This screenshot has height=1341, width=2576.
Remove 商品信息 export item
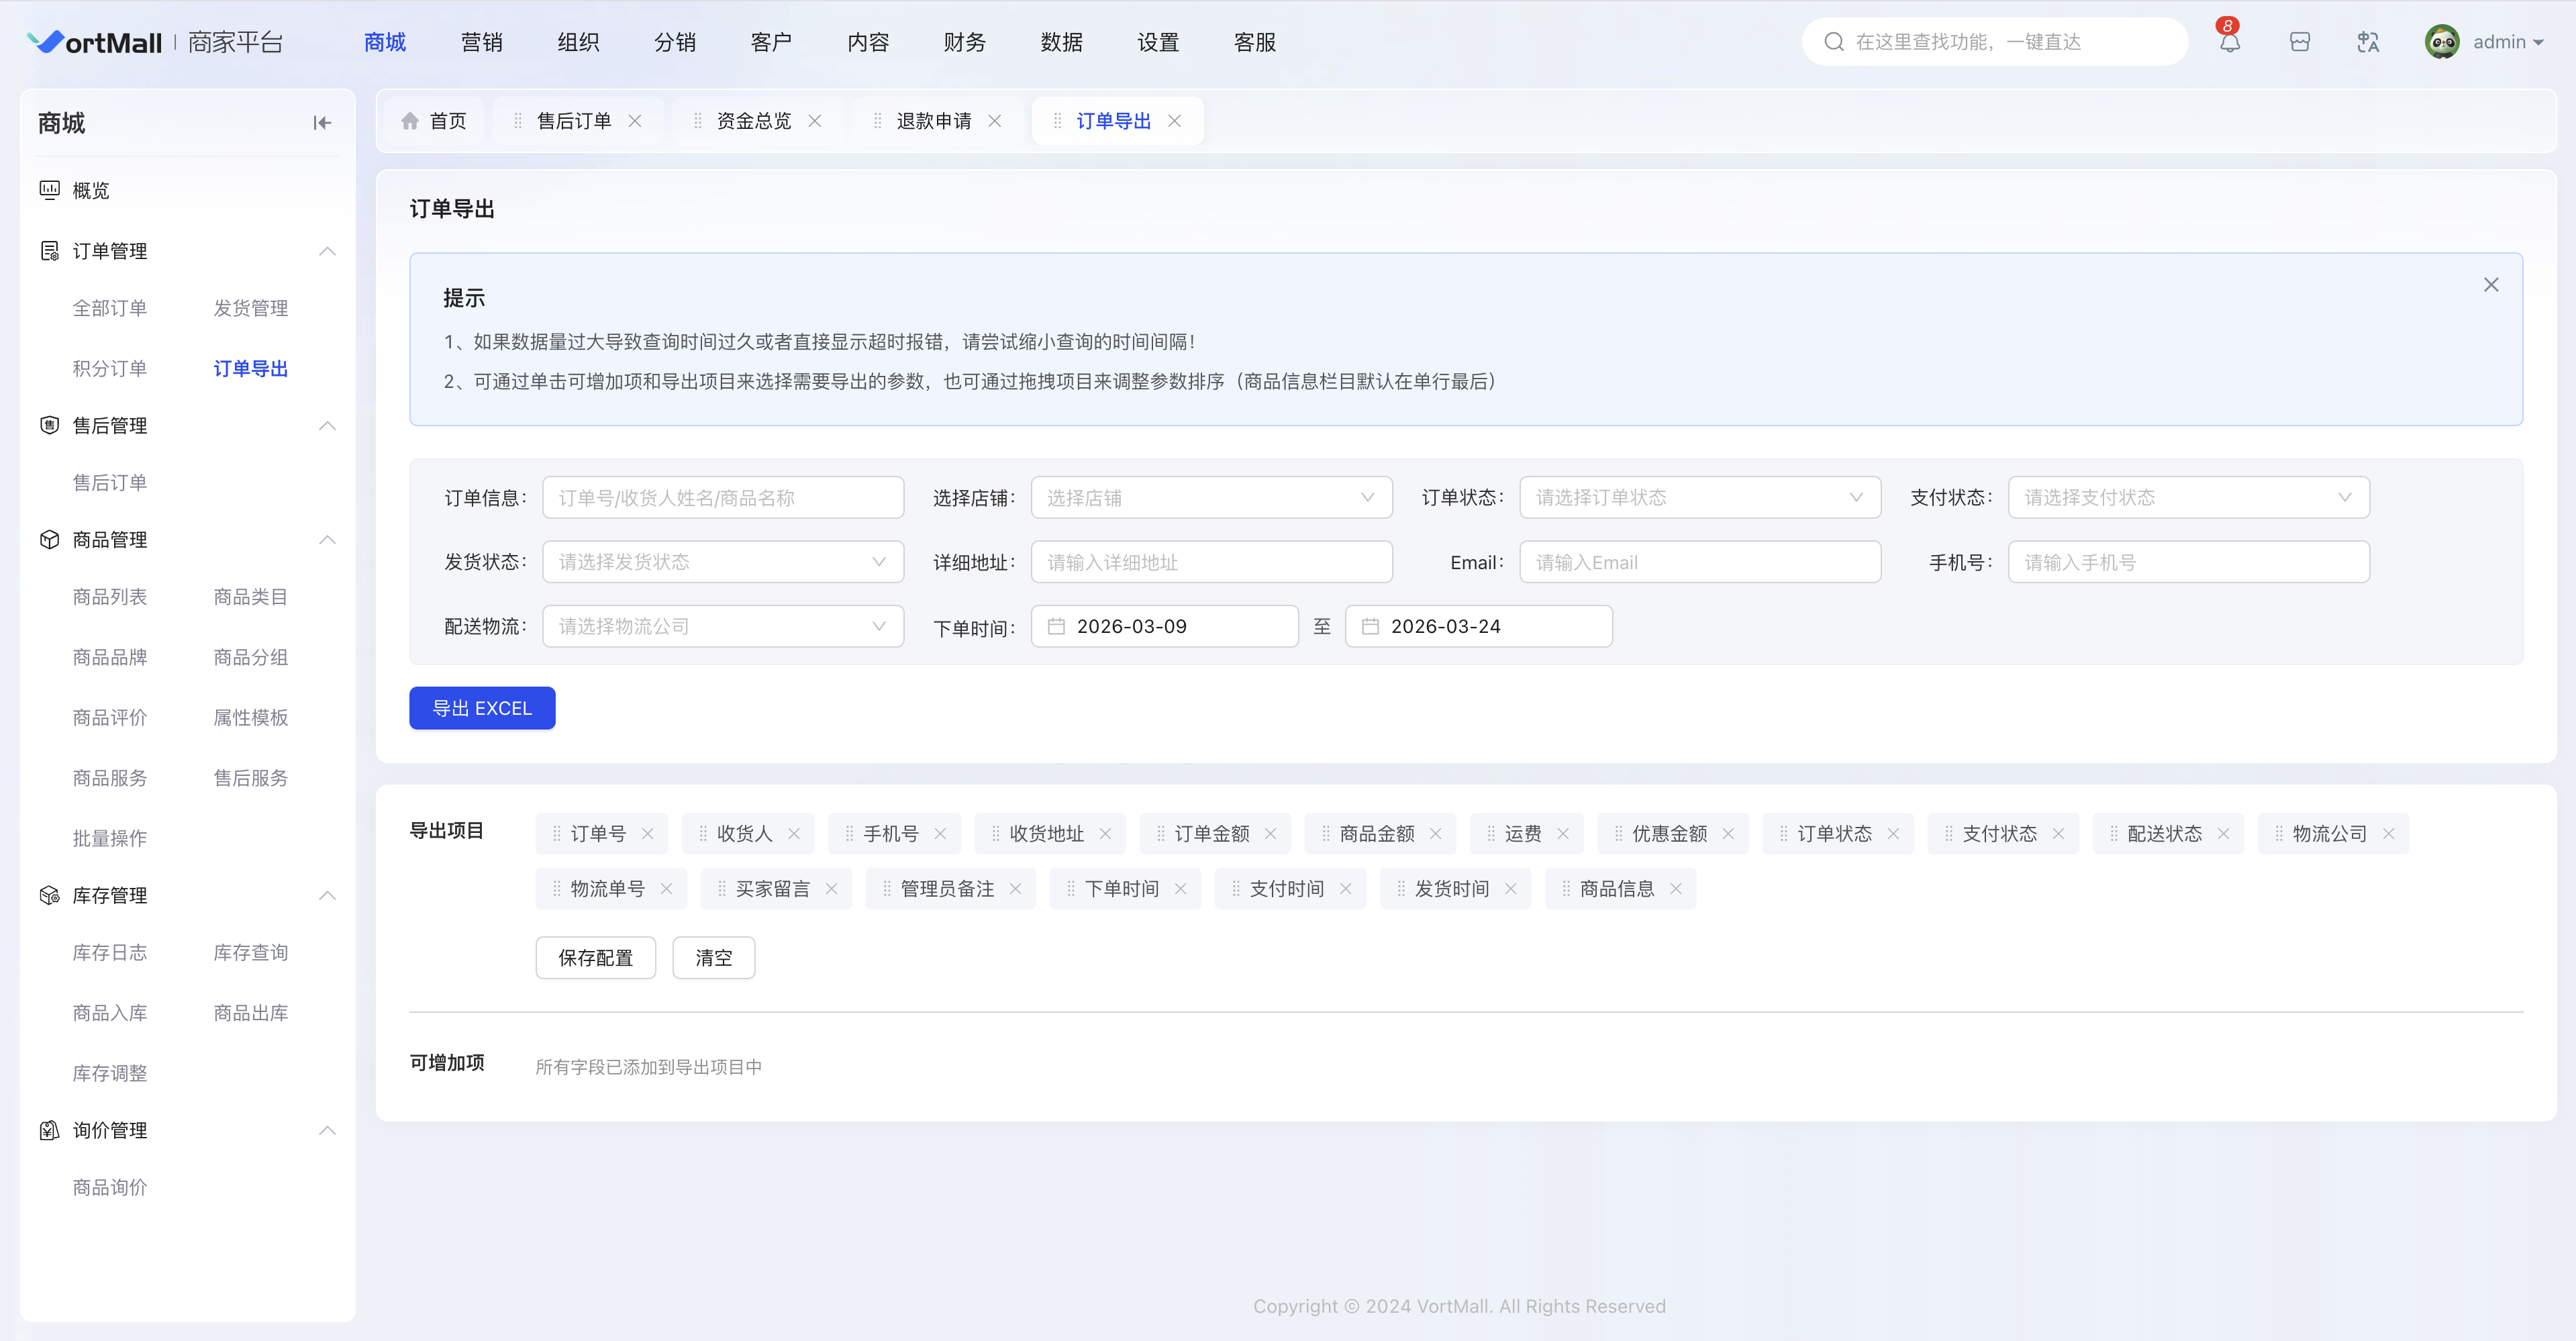(1676, 889)
